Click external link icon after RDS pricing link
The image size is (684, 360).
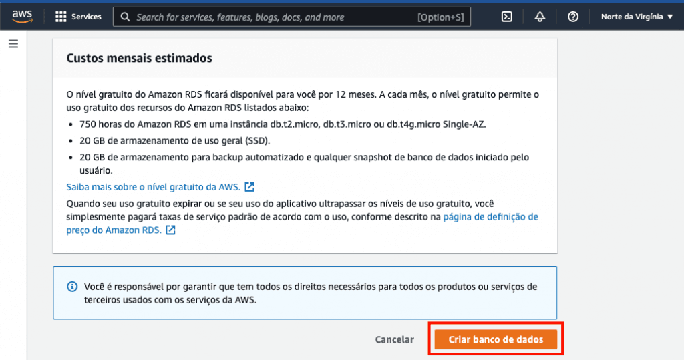point(170,230)
